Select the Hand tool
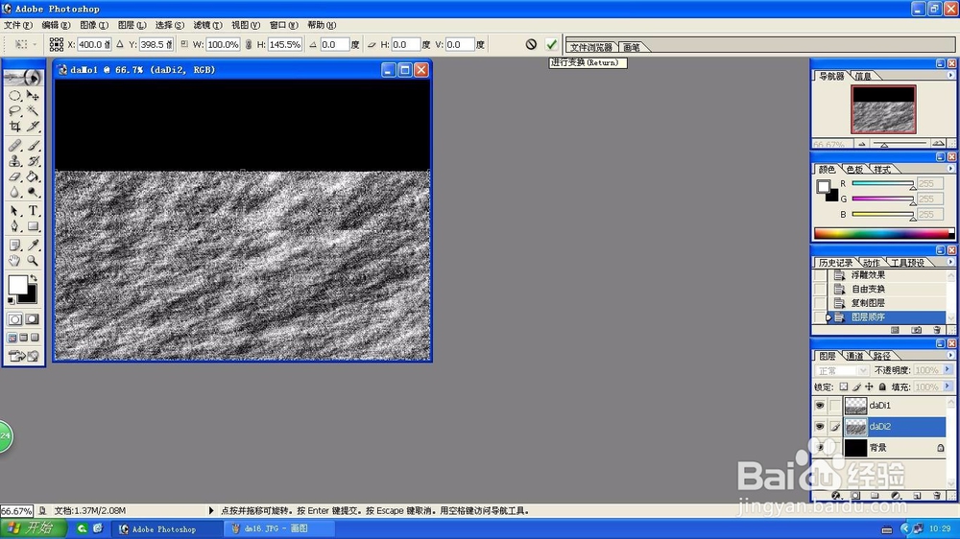The height and width of the screenshot is (539, 960). [x=15, y=261]
